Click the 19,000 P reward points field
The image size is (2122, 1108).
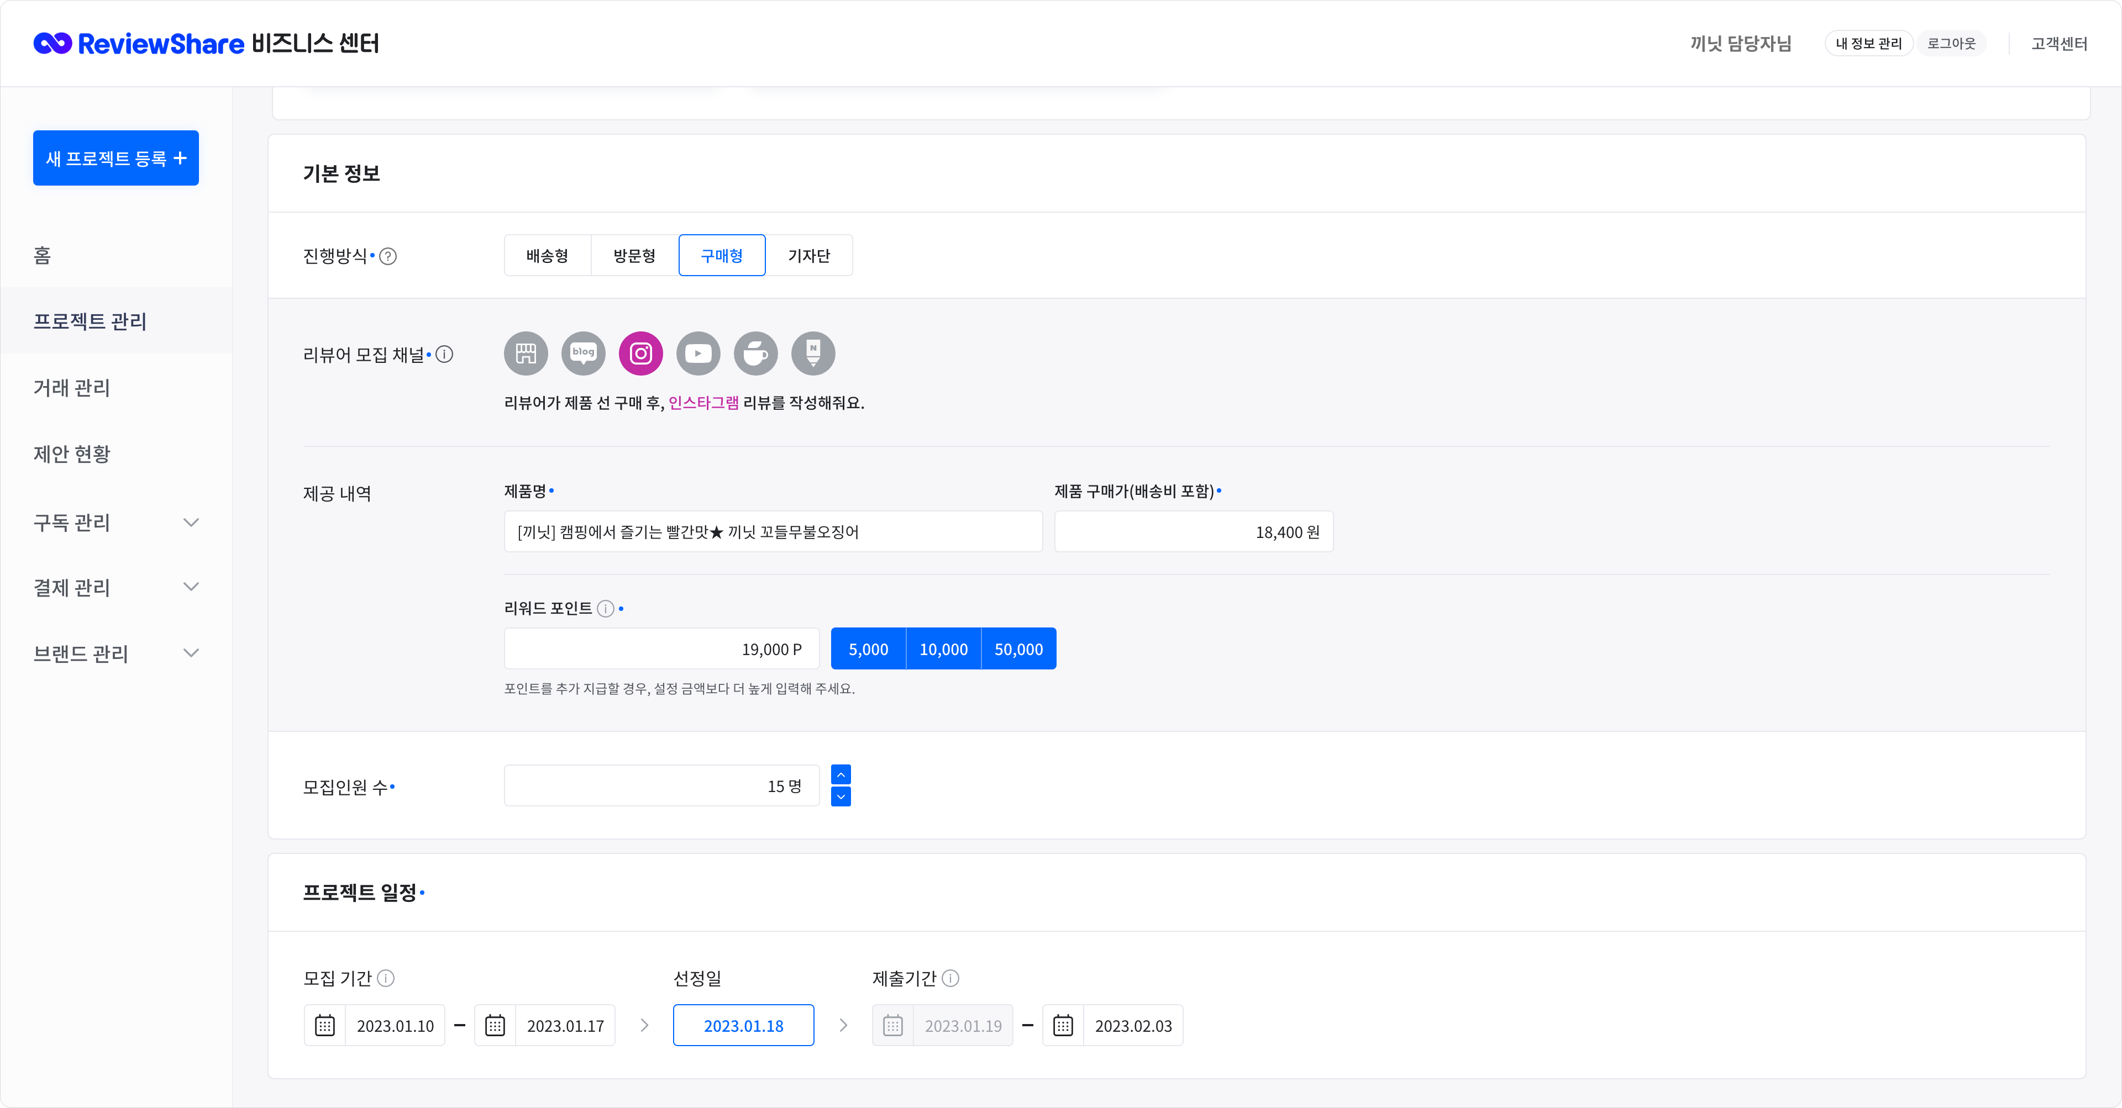[x=661, y=650]
